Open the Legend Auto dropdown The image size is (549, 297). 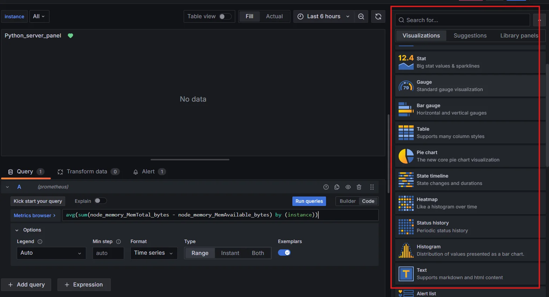(x=51, y=253)
